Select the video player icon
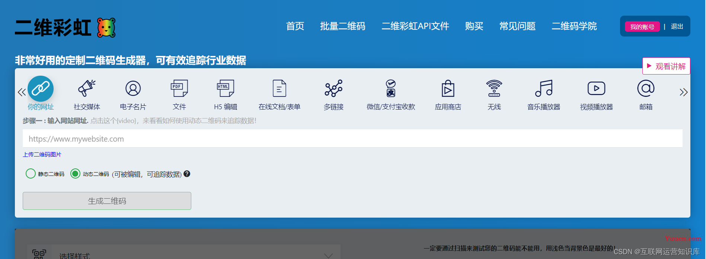Screen dimensions: 706x259 click(x=597, y=88)
